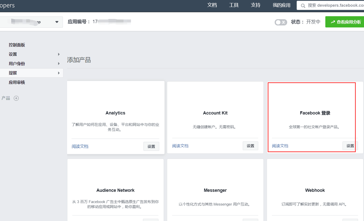Viewport: 364px width, 221px height.
Task: Open the 支持 top menu
Action: 255,5
